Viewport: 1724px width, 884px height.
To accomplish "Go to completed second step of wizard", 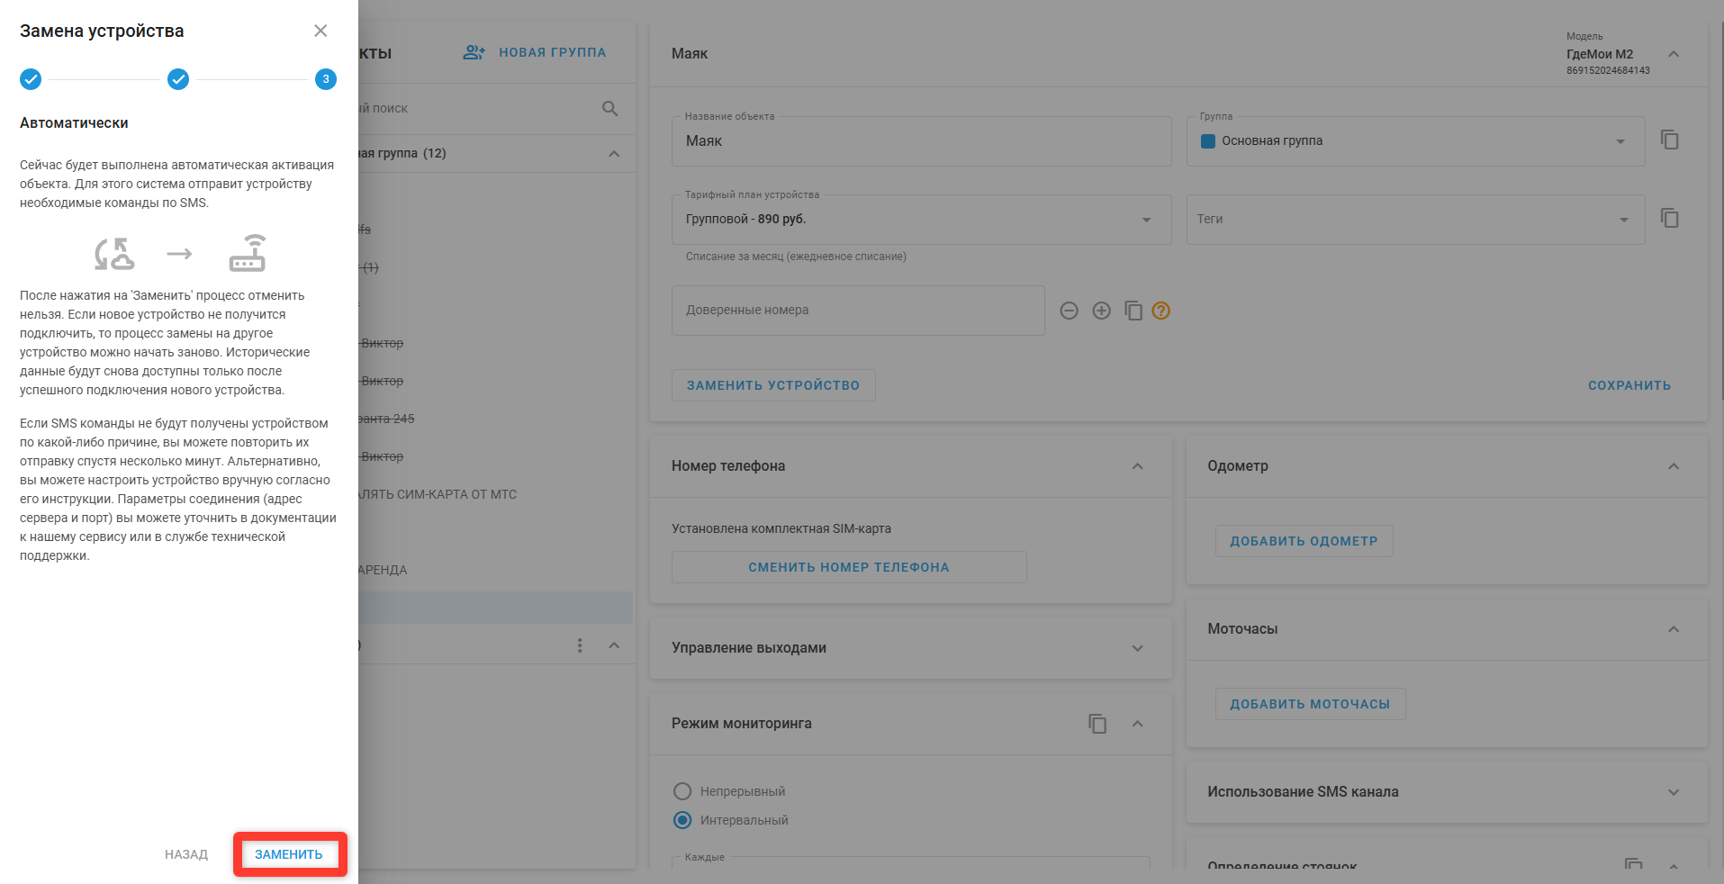I will pos(178,79).
